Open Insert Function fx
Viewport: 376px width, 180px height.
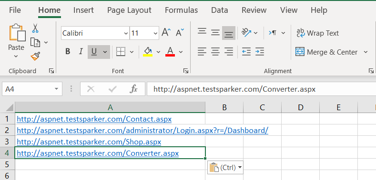pyautogui.click(x=133, y=89)
